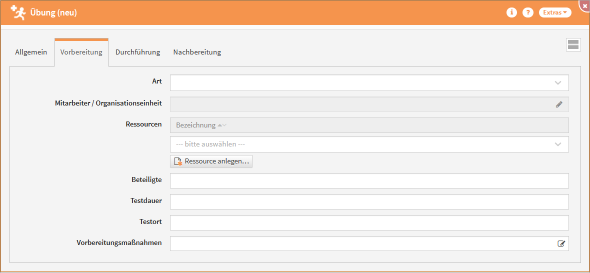Open the Nachbereitung tab
590x273 pixels.
(197, 52)
